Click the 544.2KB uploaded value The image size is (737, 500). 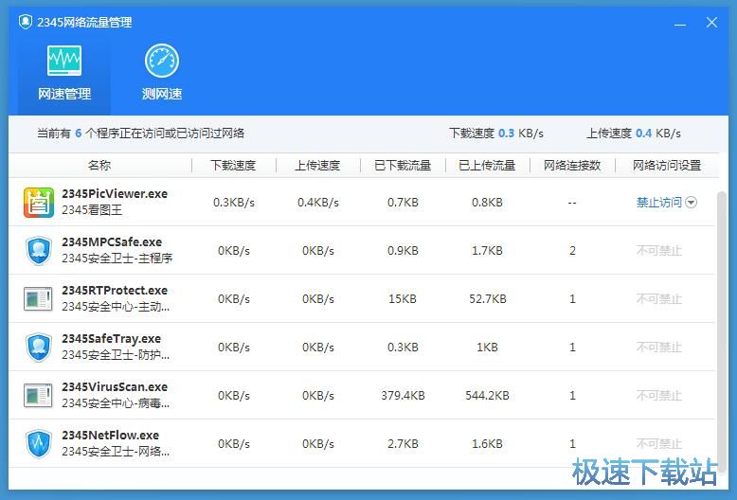tap(488, 396)
